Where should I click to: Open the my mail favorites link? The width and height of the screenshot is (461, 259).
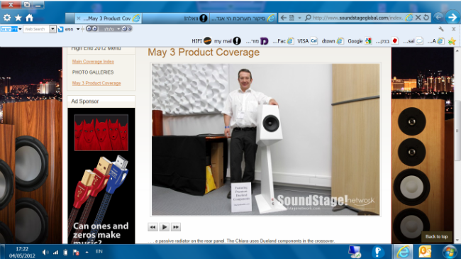tap(227, 41)
